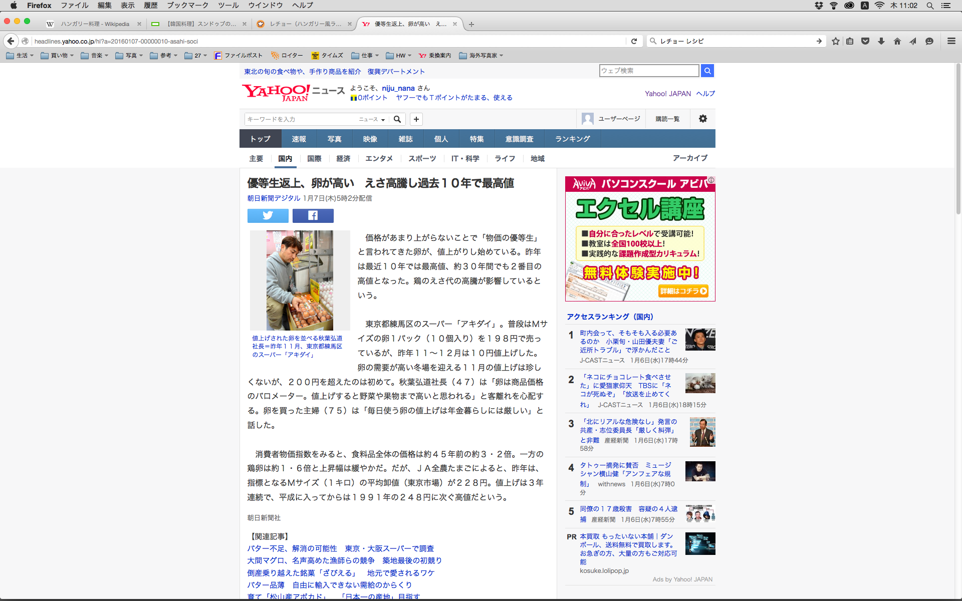Open Firefox downloads arrow icon
This screenshot has height=601, width=962.
881,41
